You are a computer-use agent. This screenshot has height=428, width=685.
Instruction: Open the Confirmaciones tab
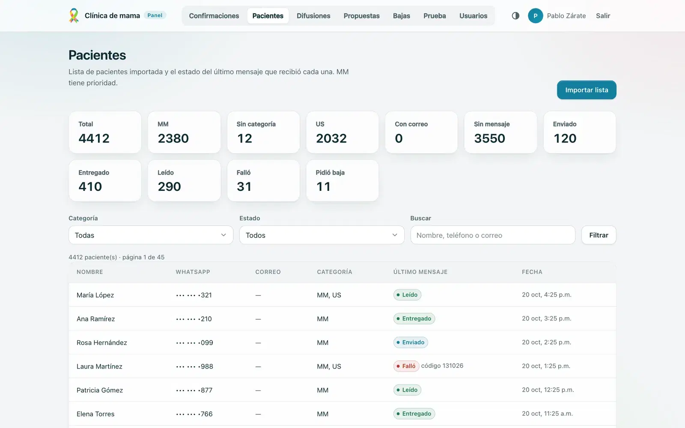[214, 16]
